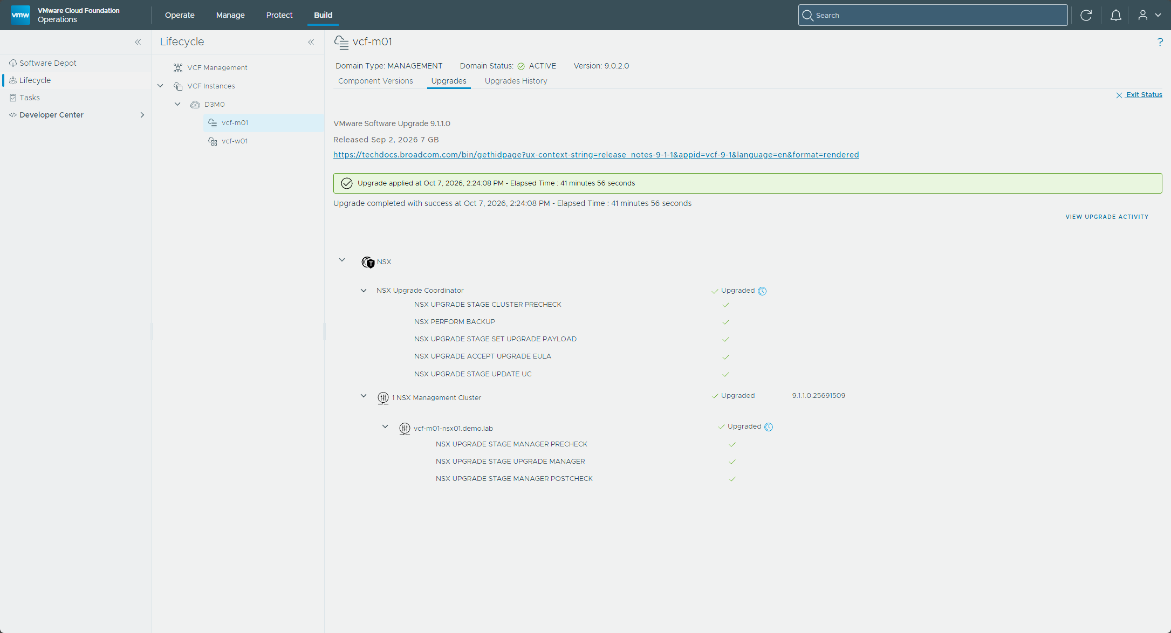1171x633 pixels.
Task: Collapse the NSX Management Cluster row
Action: pyautogui.click(x=364, y=396)
